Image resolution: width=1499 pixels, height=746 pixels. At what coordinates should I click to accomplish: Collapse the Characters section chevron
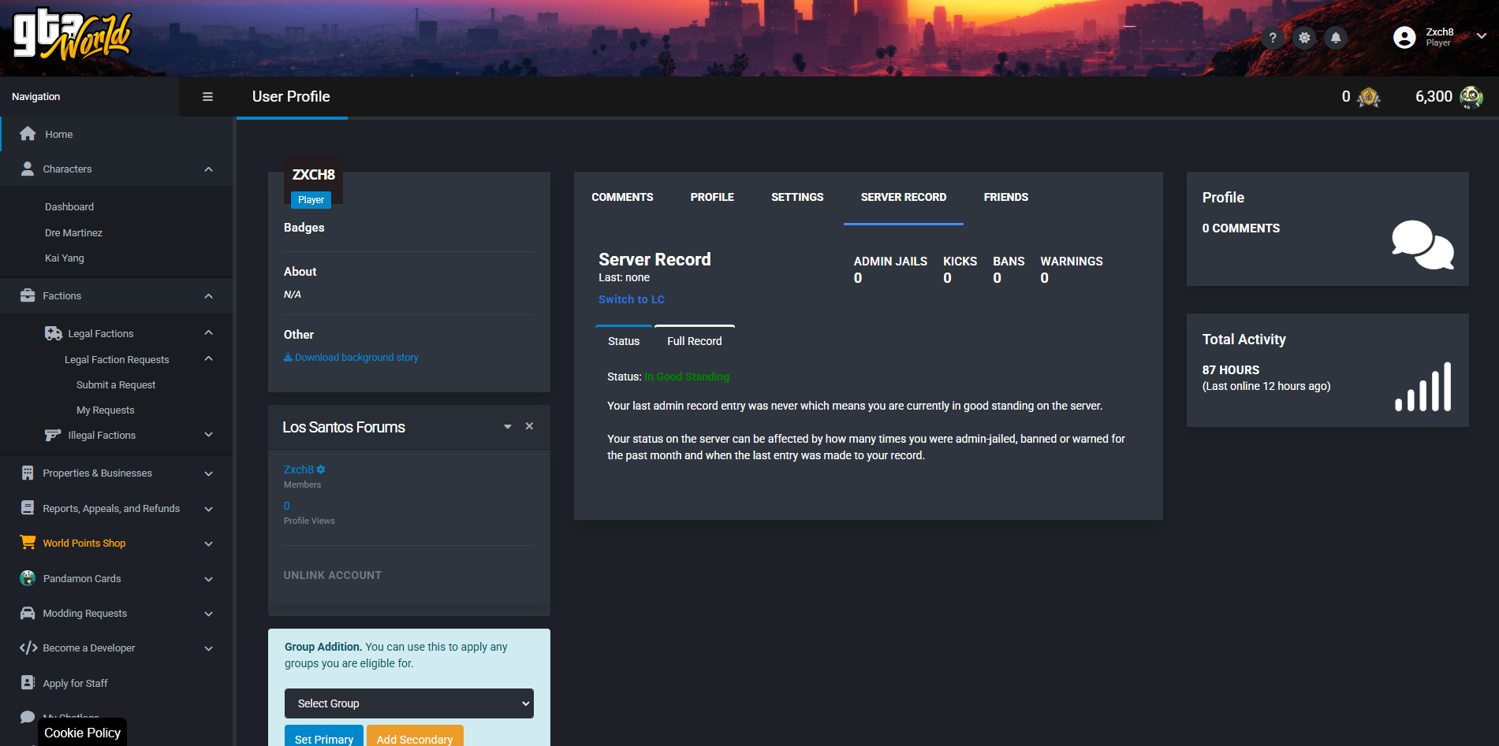(208, 169)
